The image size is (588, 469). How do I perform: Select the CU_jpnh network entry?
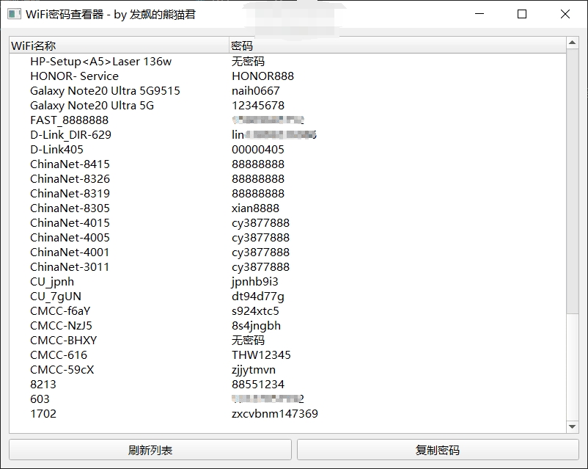point(49,281)
